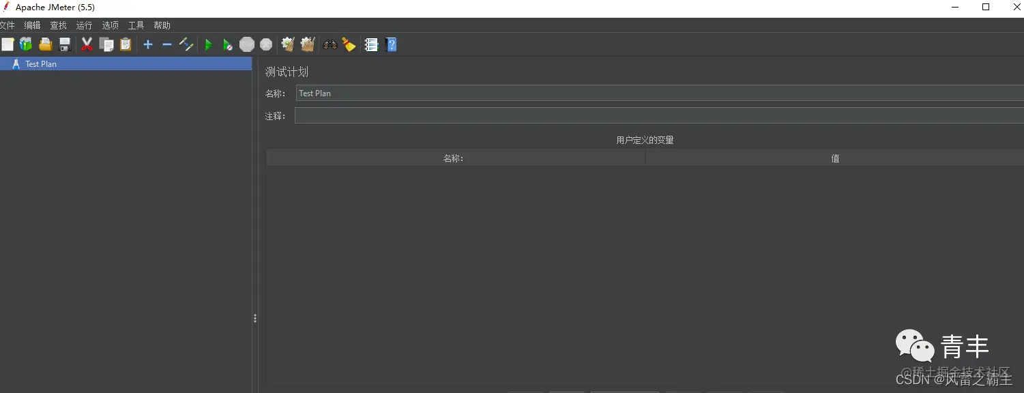Click the Paste clipboard icon
Screen dimensions: 1024x393
[126, 44]
